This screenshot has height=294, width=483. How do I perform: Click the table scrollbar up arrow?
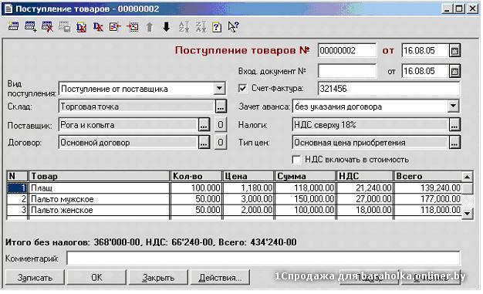pyautogui.click(x=468, y=177)
